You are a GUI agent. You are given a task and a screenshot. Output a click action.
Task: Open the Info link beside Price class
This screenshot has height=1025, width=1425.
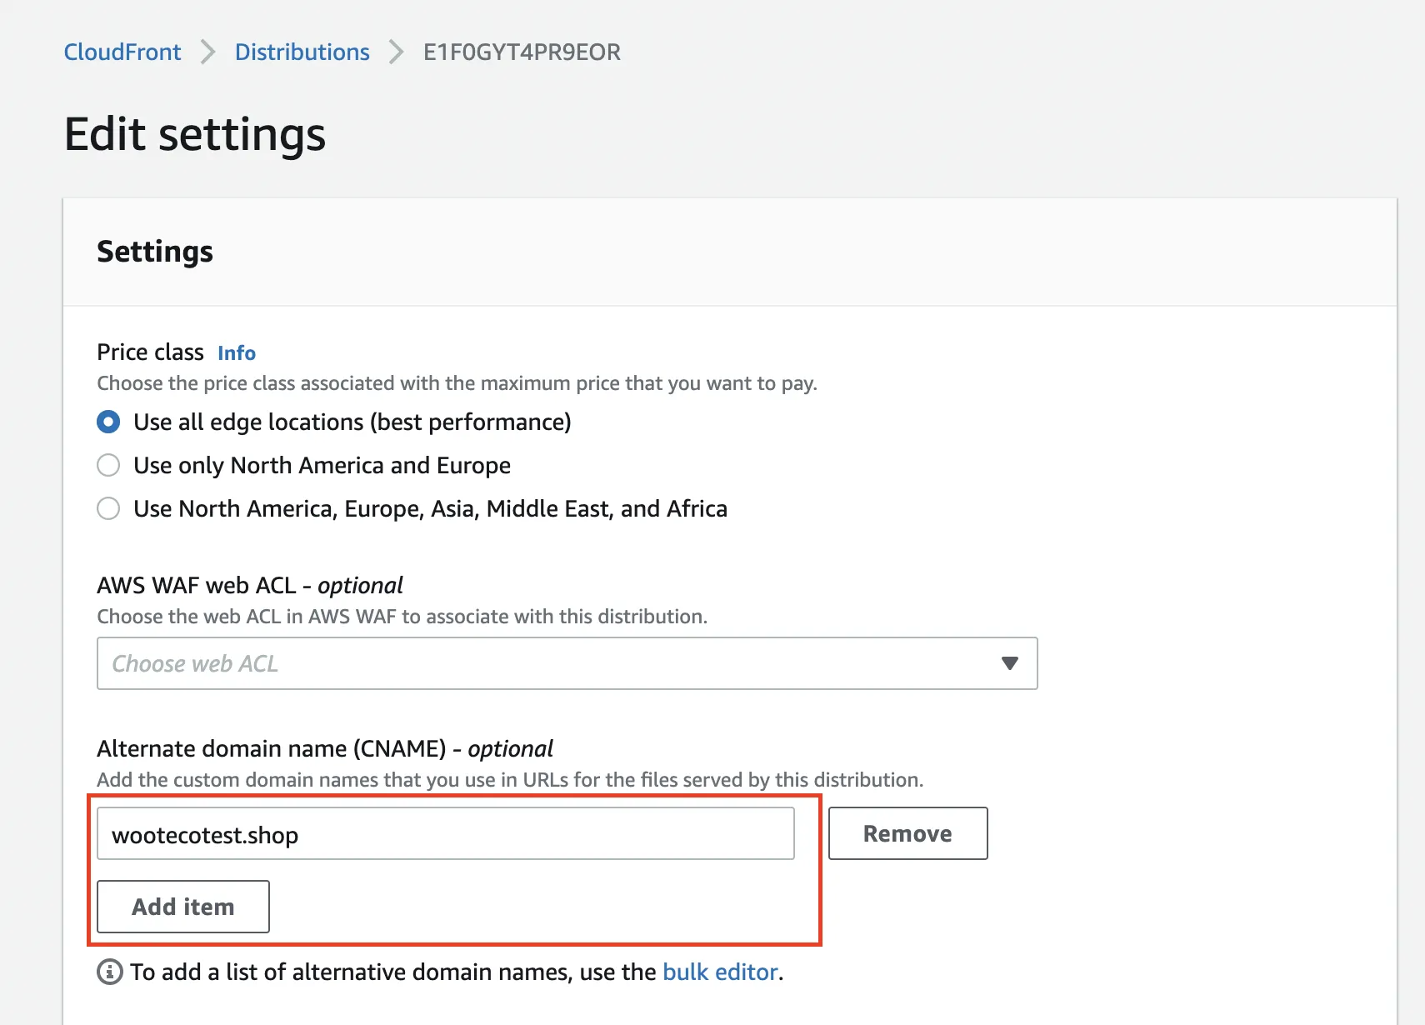pos(237,353)
